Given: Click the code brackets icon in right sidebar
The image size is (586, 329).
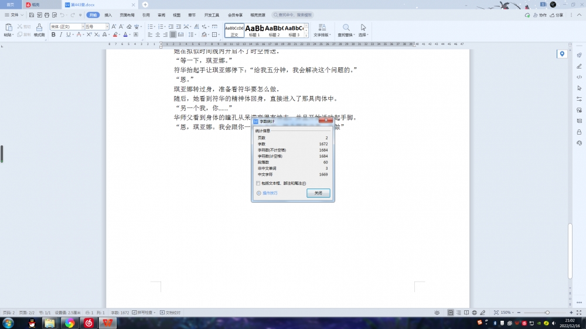Looking at the screenshot, I should (x=579, y=77).
